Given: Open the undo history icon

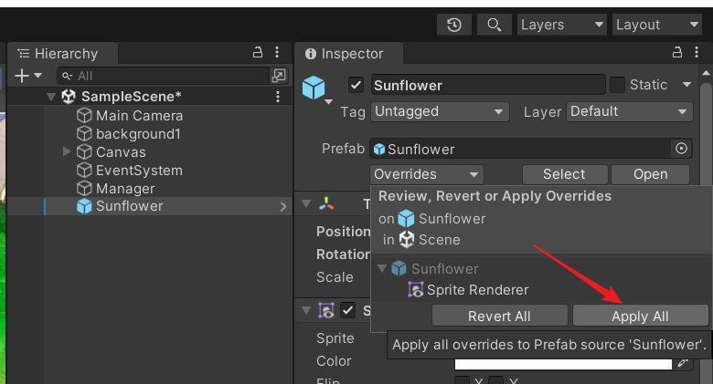Looking at the screenshot, I should click(x=454, y=25).
